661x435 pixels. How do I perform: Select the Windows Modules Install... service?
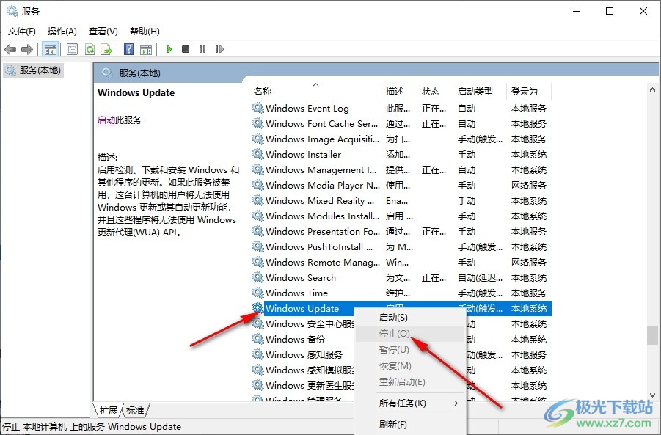pyautogui.click(x=323, y=216)
